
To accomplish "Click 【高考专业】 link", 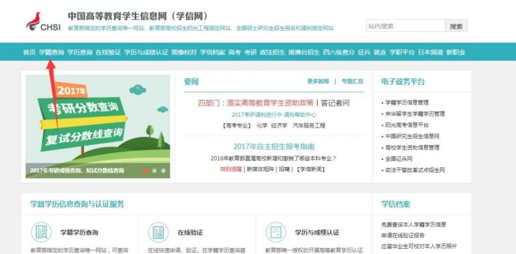I will click(237, 126).
